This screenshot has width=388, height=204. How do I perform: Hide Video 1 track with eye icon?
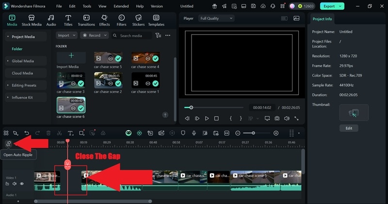[x=22, y=184]
